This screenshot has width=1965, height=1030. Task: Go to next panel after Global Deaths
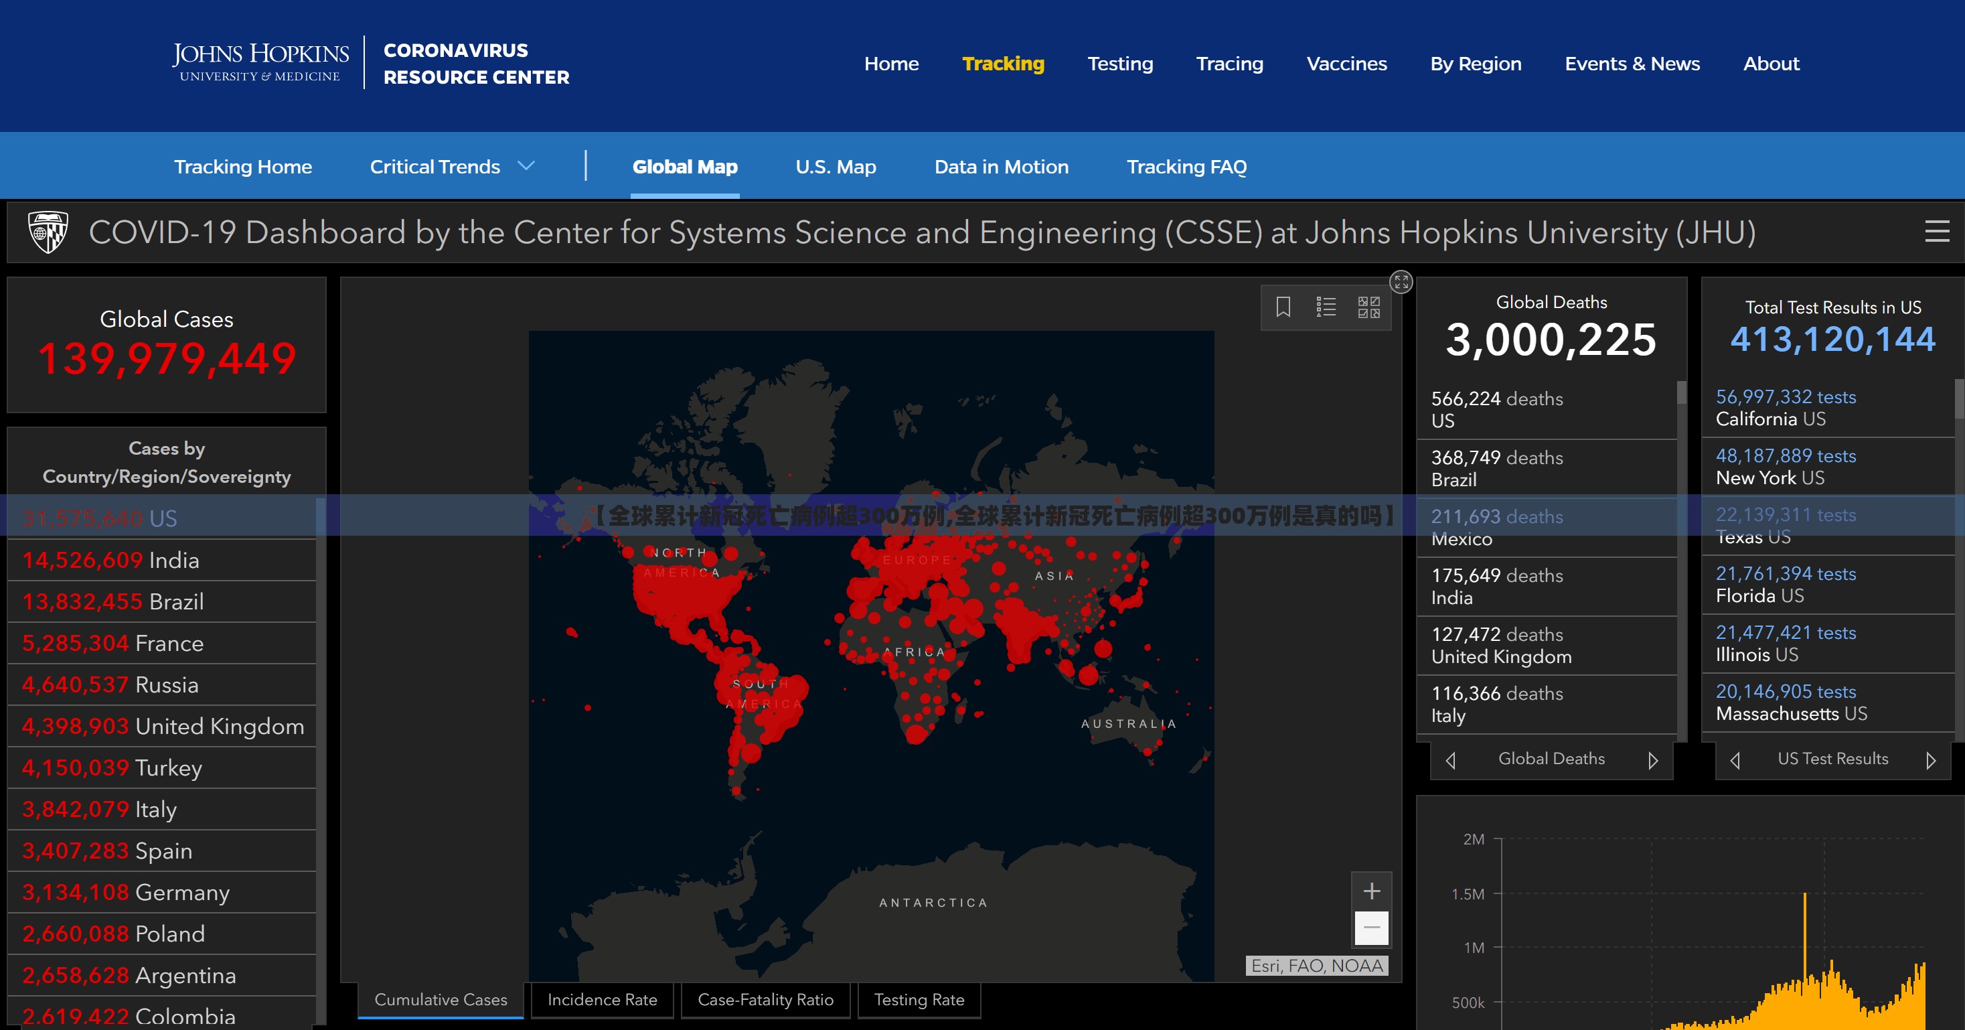tap(1652, 760)
